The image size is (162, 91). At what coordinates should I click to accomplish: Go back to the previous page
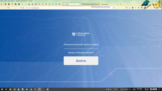pos(2,8)
